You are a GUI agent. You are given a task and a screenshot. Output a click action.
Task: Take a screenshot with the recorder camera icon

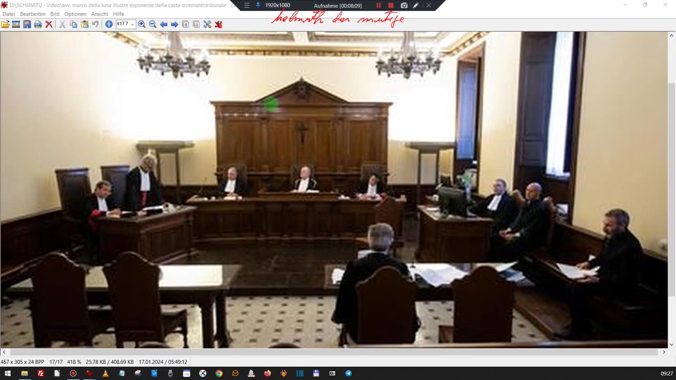[404, 5]
